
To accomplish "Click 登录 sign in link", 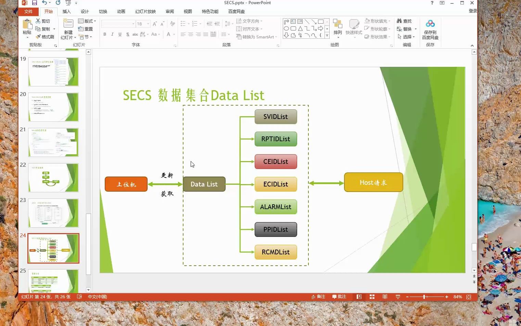I will pos(473,11).
